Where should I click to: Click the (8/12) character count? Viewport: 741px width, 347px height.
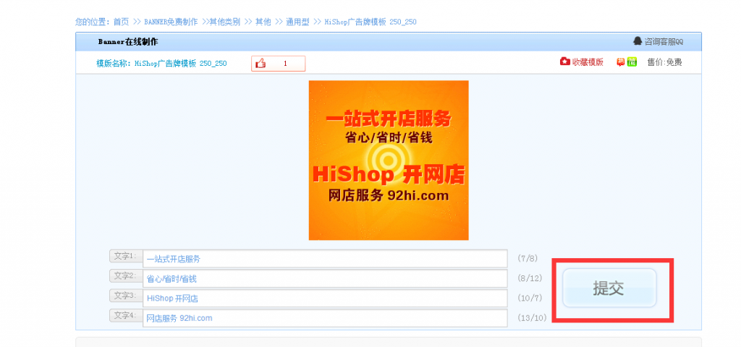pyautogui.click(x=530, y=278)
